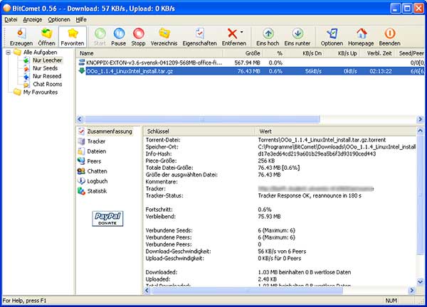
Task: Open the Optionen toolbar icon
Action: coord(332,37)
